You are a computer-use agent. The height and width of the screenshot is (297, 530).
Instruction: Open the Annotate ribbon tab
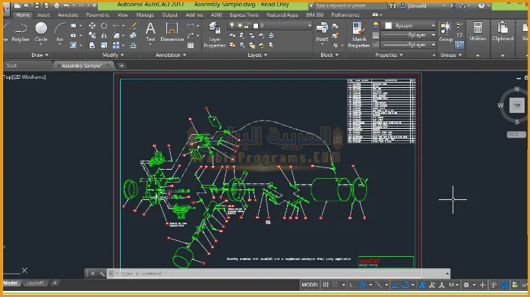pos(68,15)
